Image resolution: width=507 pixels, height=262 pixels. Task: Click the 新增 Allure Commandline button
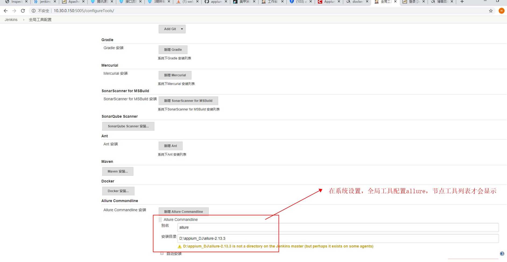tap(183, 212)
